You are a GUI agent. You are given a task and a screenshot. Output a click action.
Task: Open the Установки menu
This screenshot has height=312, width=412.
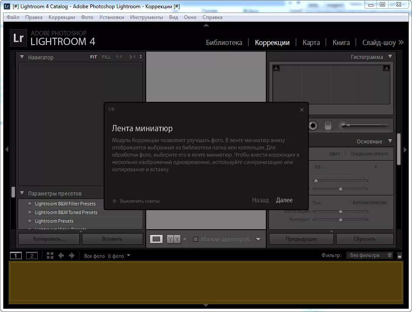tap(111, 17)
